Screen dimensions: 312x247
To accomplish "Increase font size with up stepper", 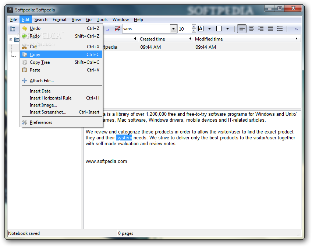I will (x=194, y=27).
